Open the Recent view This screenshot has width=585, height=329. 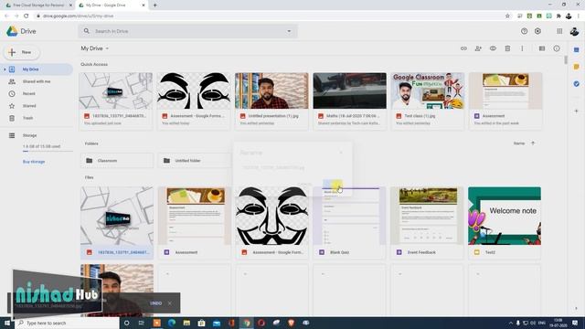point(28,93)
